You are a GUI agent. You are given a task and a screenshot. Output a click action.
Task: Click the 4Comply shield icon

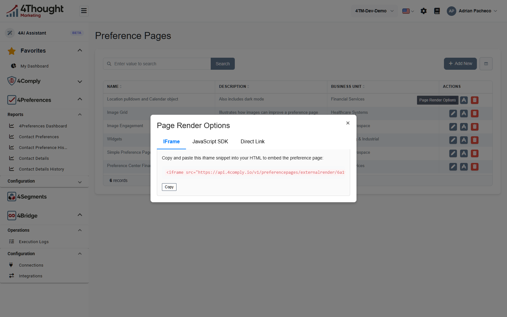coord(12,81)
